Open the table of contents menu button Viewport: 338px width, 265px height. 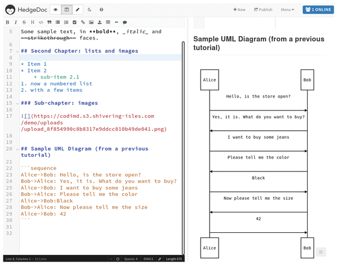pyautogui.click(x=321, y=252)
